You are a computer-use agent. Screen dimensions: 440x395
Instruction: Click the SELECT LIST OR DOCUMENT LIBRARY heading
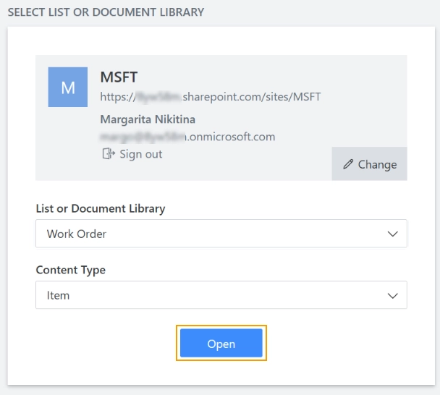[x=106, y=12]
